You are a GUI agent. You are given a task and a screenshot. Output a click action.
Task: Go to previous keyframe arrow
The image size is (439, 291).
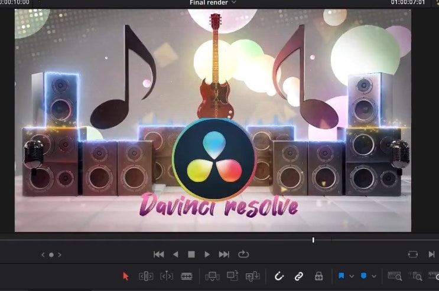[x=43, y=254]
